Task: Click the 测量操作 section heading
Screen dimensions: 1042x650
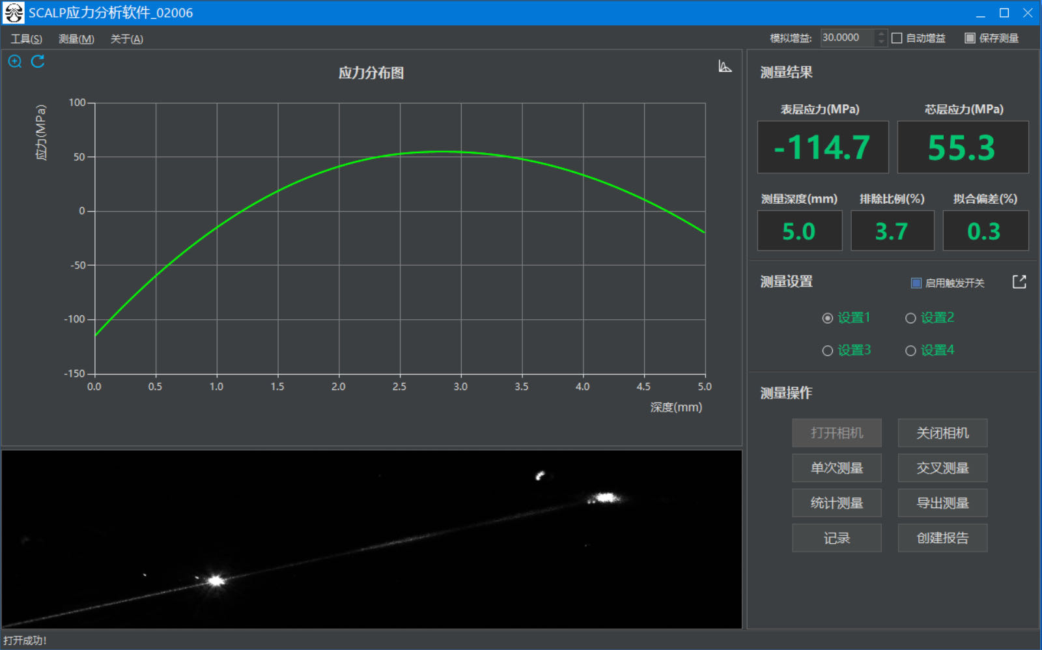Action: [786, 393]
